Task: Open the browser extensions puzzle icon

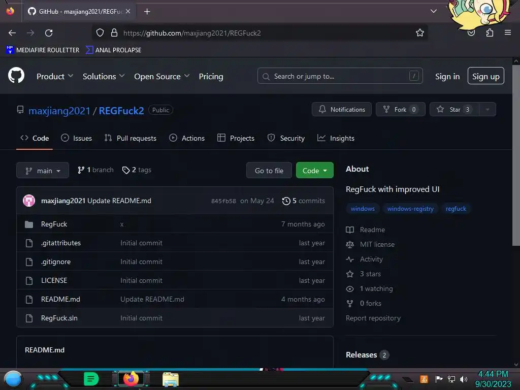Action: click(x=490, y=32)
